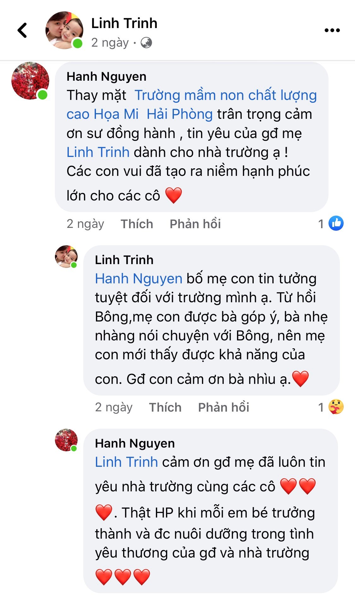Tap Phản hồi under Hanh Nguyen's first comment
Screen dimensions: 355x596
[195, 224]
